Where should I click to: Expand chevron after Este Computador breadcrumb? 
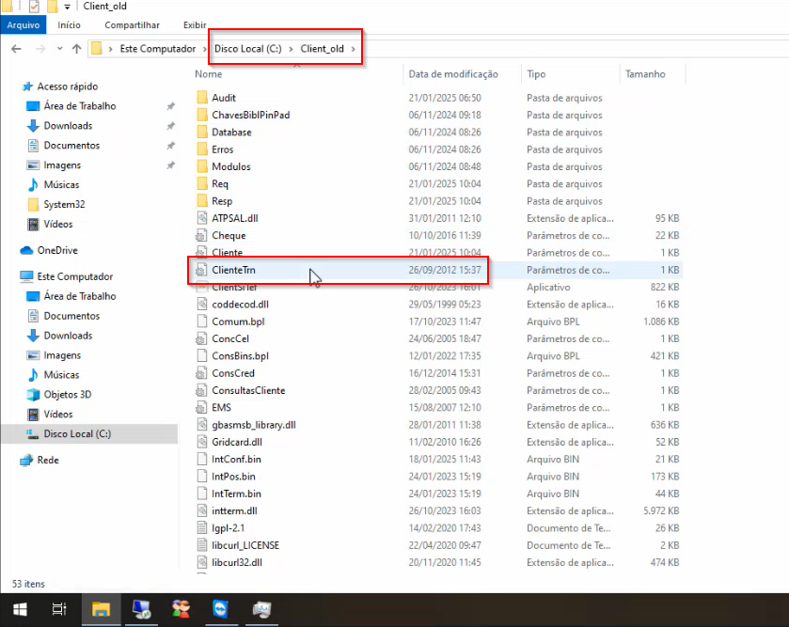tap(205, 49)
